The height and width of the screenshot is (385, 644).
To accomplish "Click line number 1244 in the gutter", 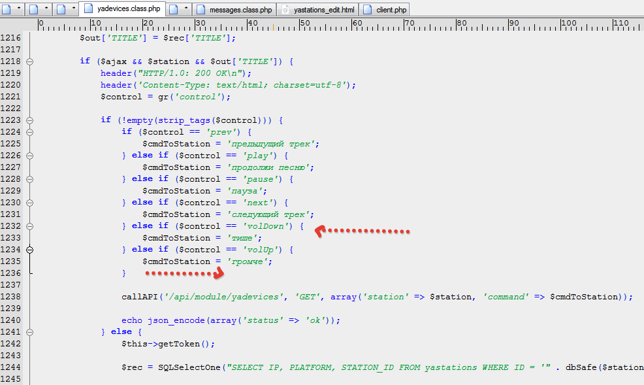I will tap(10, 367).
